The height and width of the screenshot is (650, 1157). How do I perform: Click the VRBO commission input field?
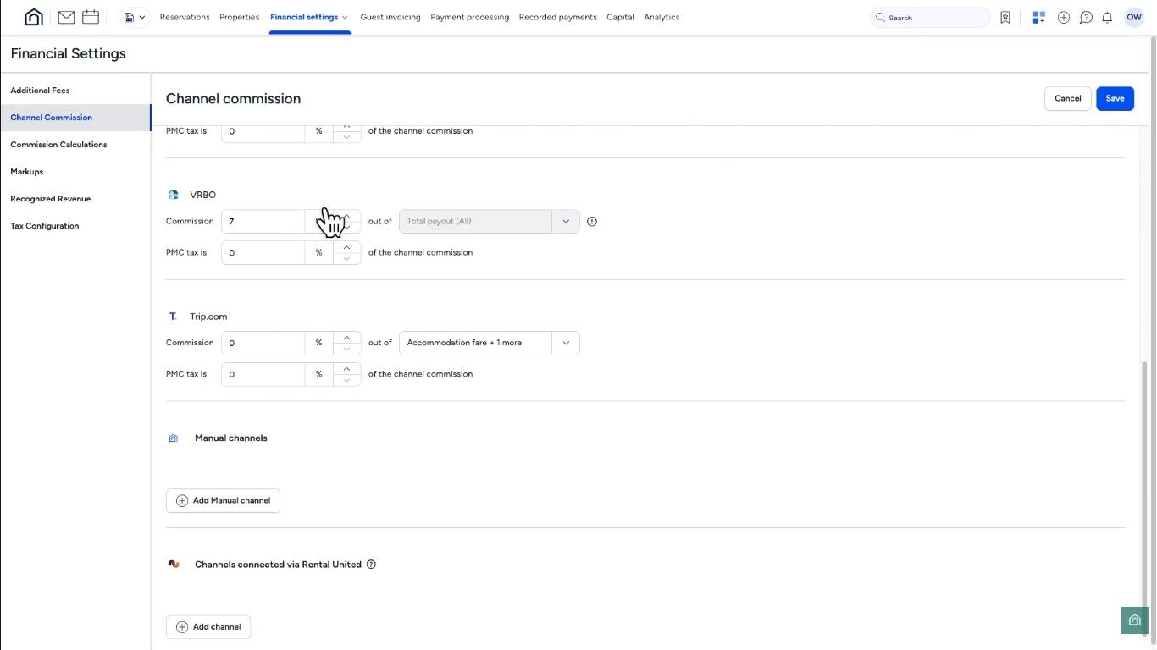(x=263, y=222)
